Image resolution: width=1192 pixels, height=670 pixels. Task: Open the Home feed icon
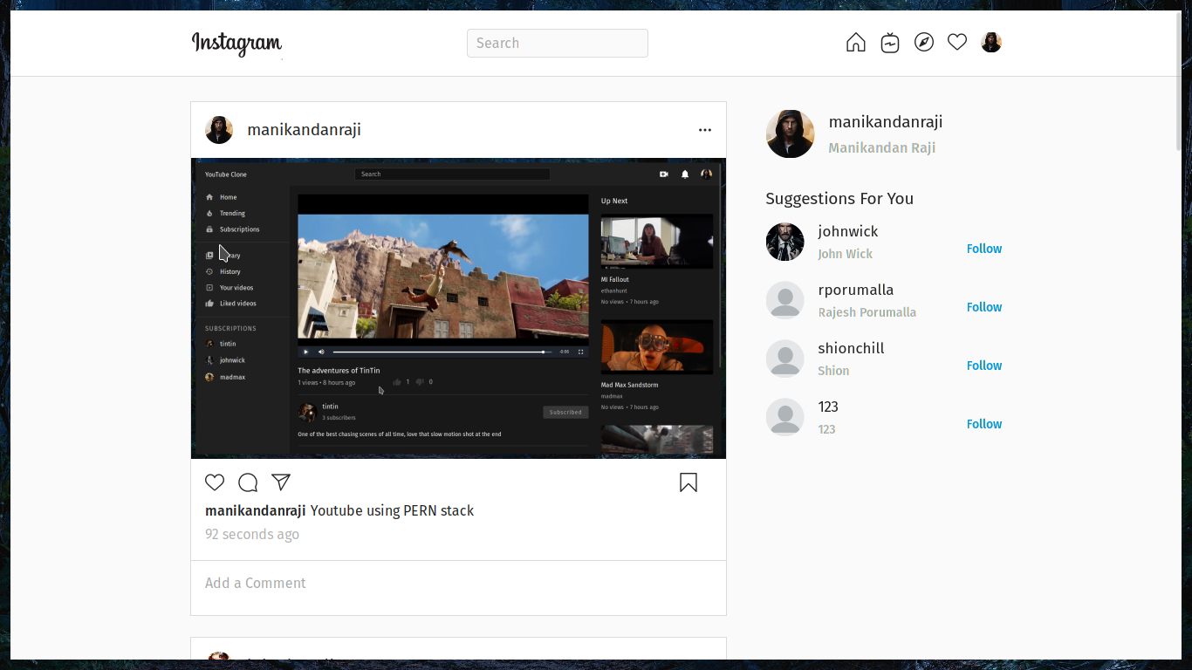pos(856,43)
